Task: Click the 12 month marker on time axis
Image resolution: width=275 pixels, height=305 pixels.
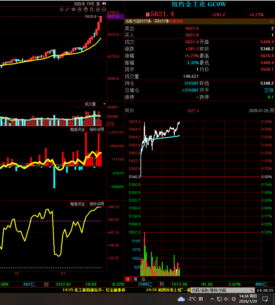Action: (17, 273)
